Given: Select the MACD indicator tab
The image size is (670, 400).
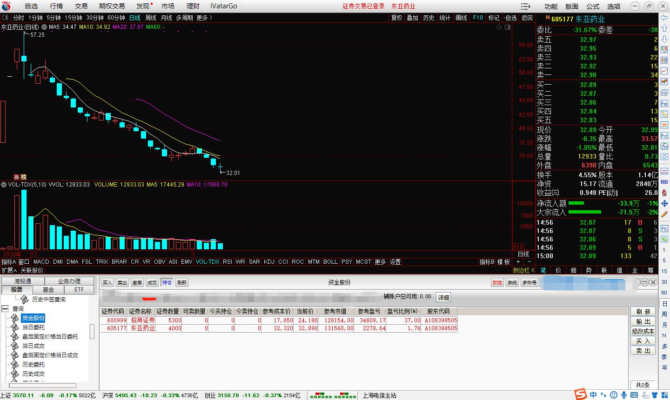Looking at the screenshot, I should coord(41,262).
